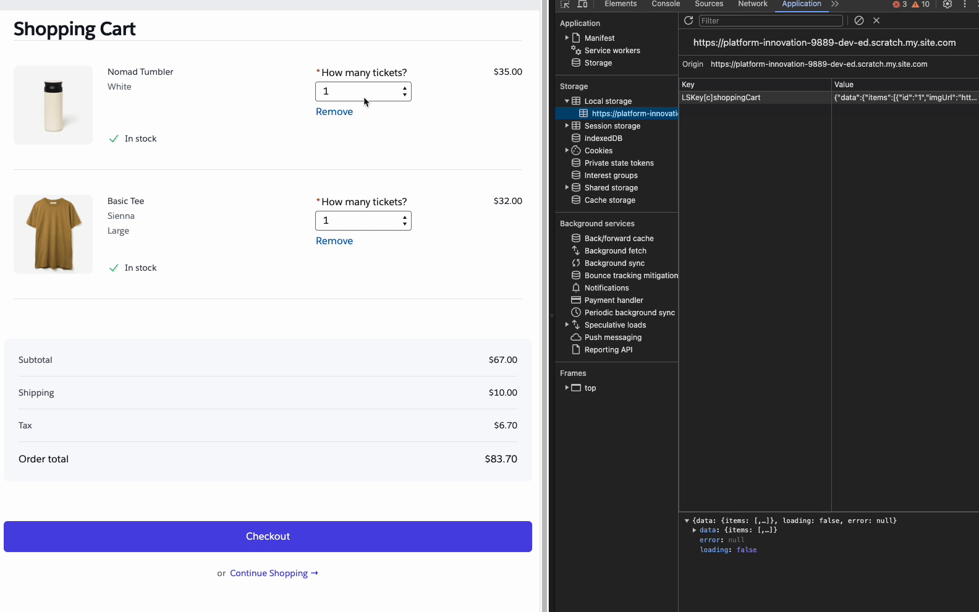
Task: Switch to the Network tab
Action: tap(753, 4)
